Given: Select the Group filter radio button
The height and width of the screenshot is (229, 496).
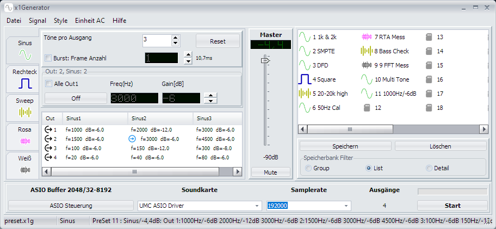Looking at the screenshot, I should [x=309, y=168].
